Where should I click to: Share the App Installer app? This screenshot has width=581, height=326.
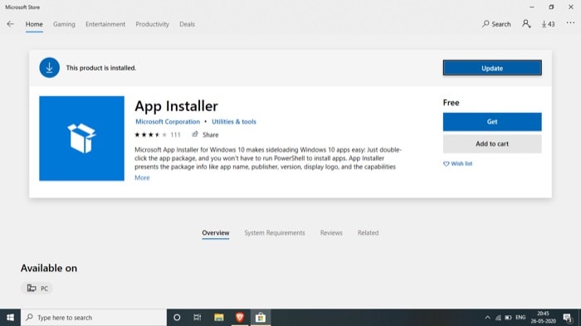[x=205, y=134]
